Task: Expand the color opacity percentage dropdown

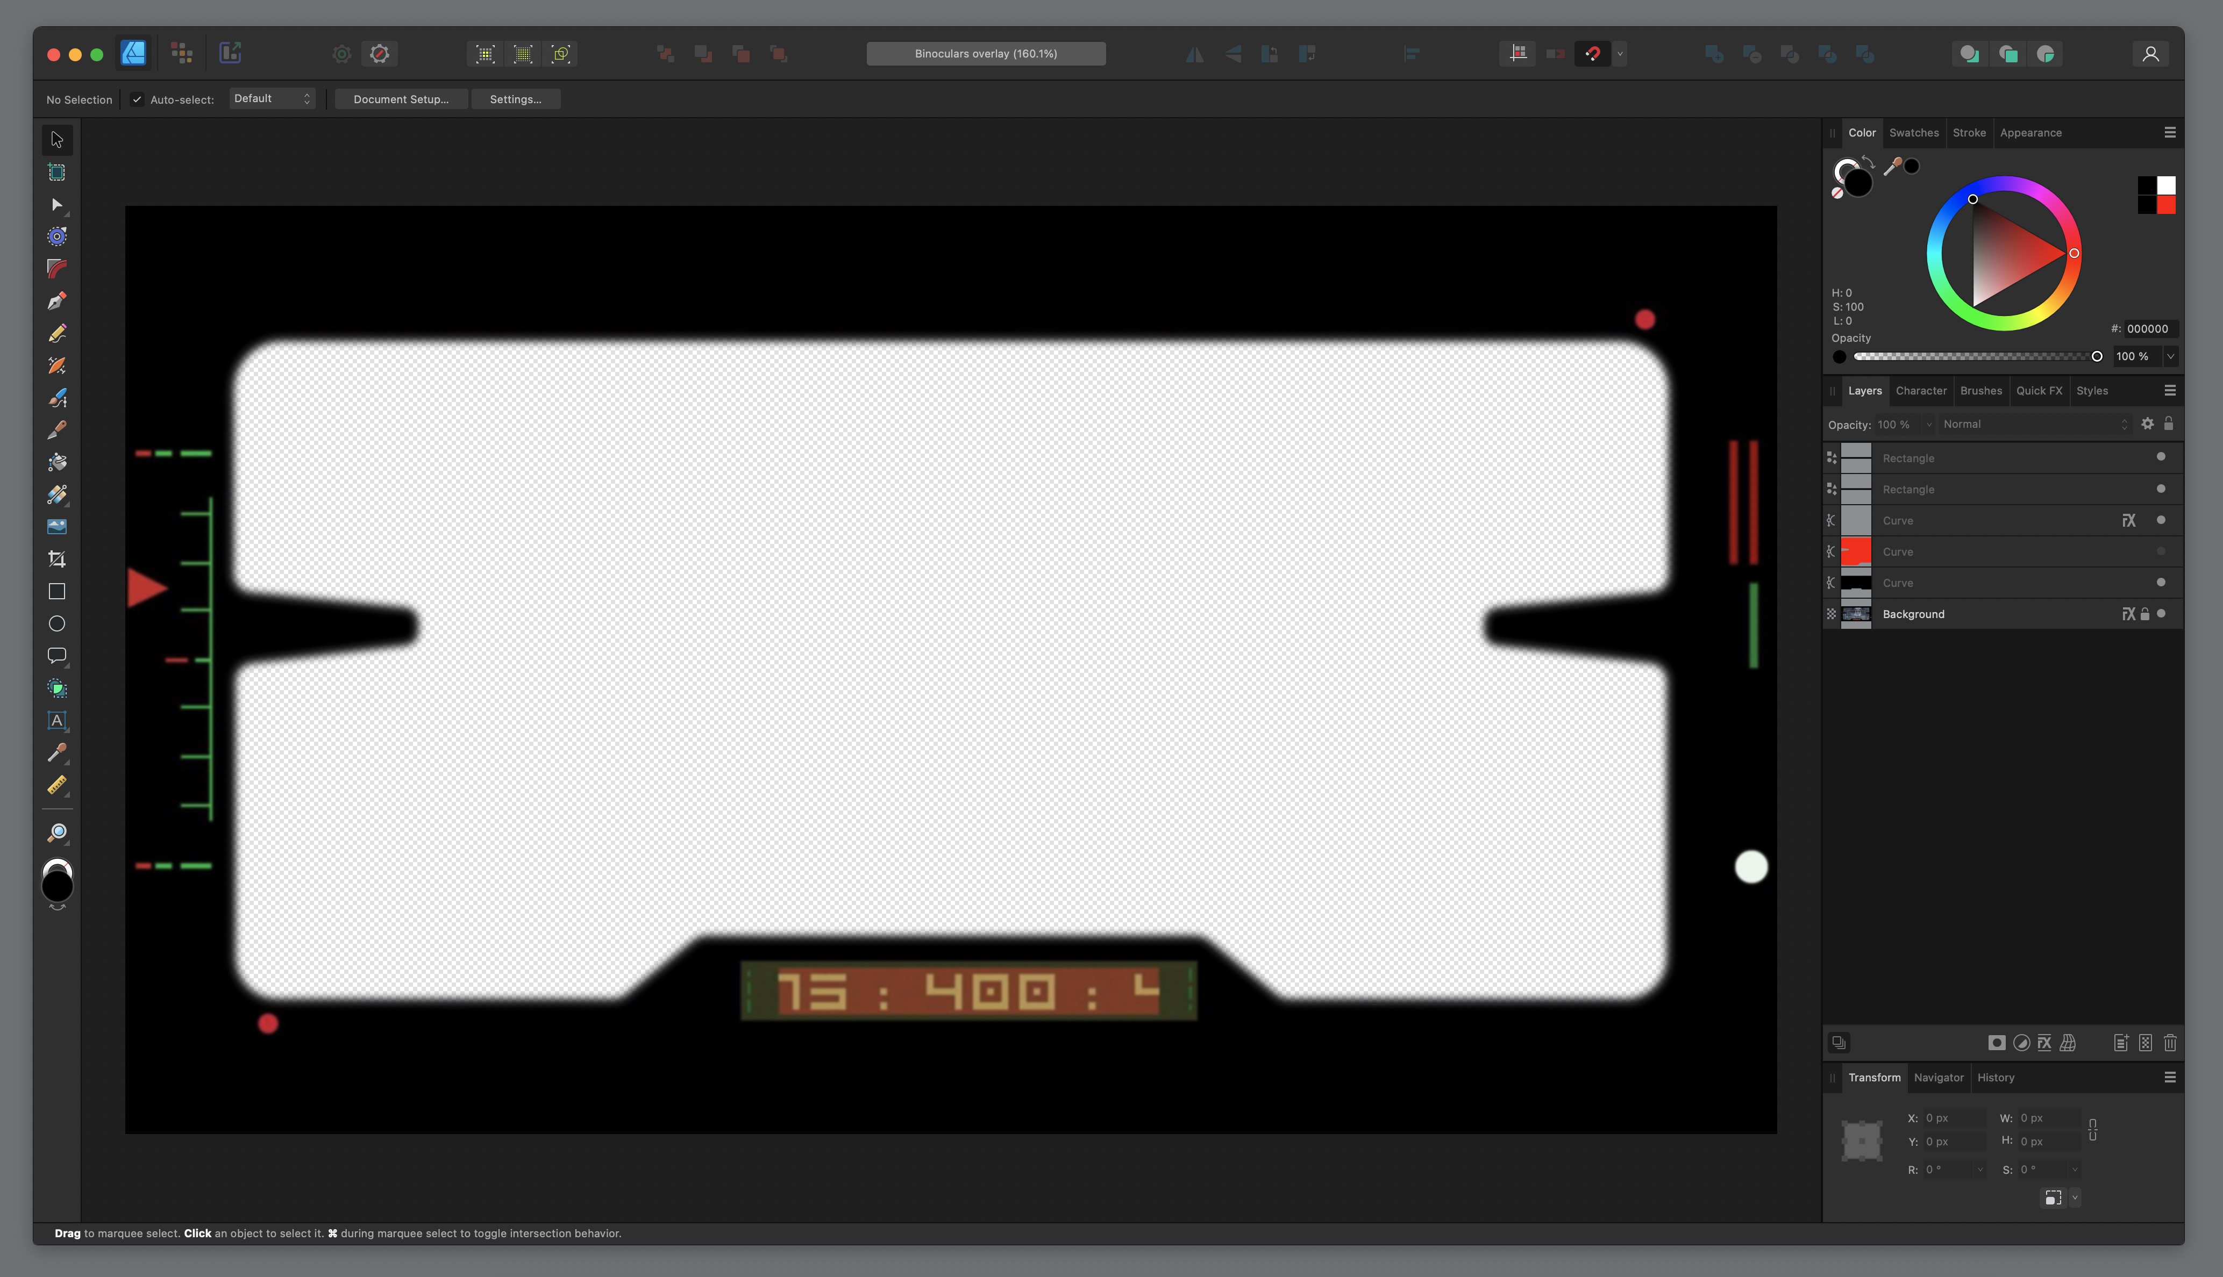Action: tap(2170, 356)
